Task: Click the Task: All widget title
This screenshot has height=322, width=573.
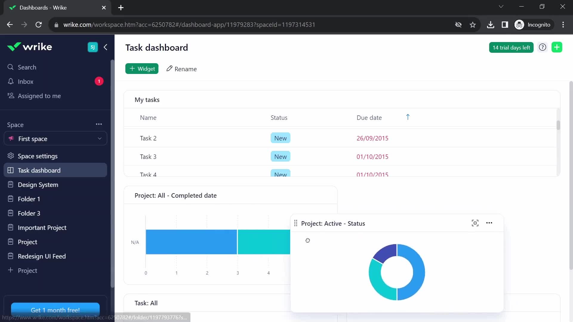Action: pos(146,303)
